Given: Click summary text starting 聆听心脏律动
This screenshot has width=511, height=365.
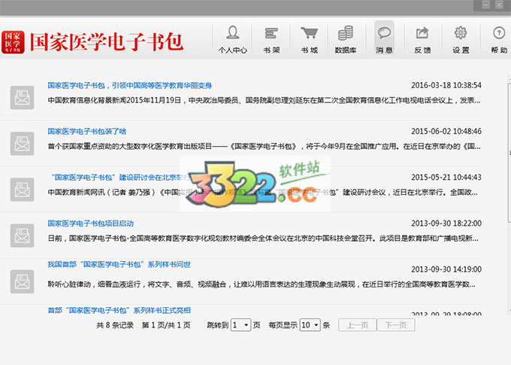Looking at the screenshot, I should [x=262, y=284].
